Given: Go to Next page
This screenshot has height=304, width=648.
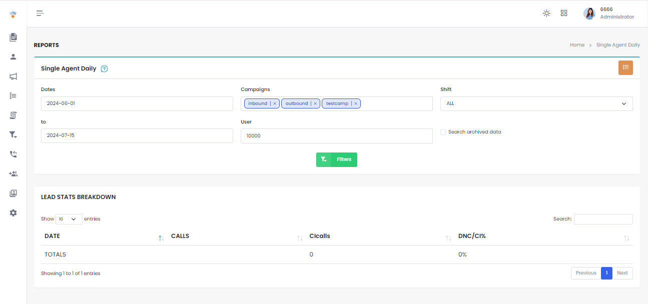Looking at the screenshot, I should click(622, 273).
